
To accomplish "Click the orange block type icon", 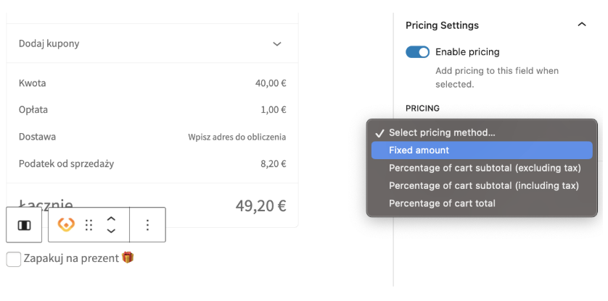I will tap(66, 225).
